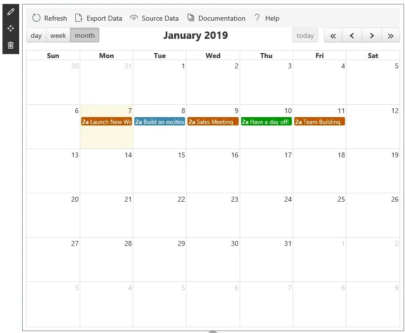Click the Refresh icon
The height and width of the screenshot is (333, 405).
click(36, 18)
